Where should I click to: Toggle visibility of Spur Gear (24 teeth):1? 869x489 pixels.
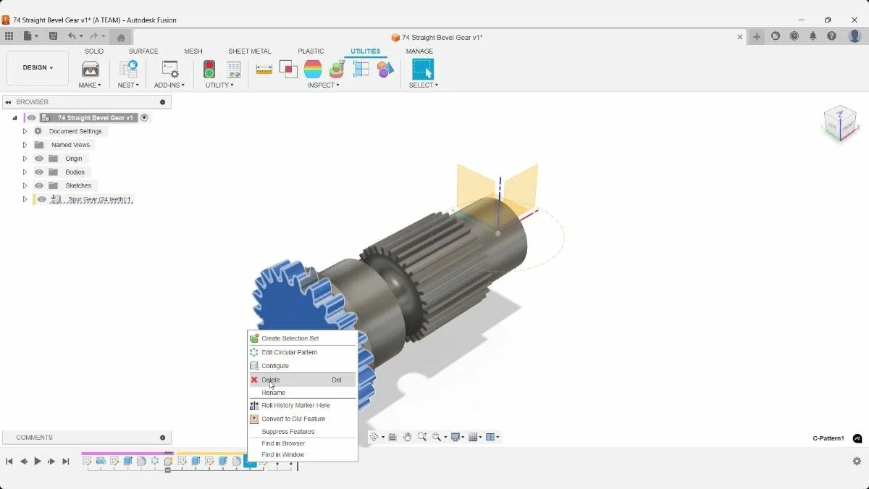coord(42,199)
